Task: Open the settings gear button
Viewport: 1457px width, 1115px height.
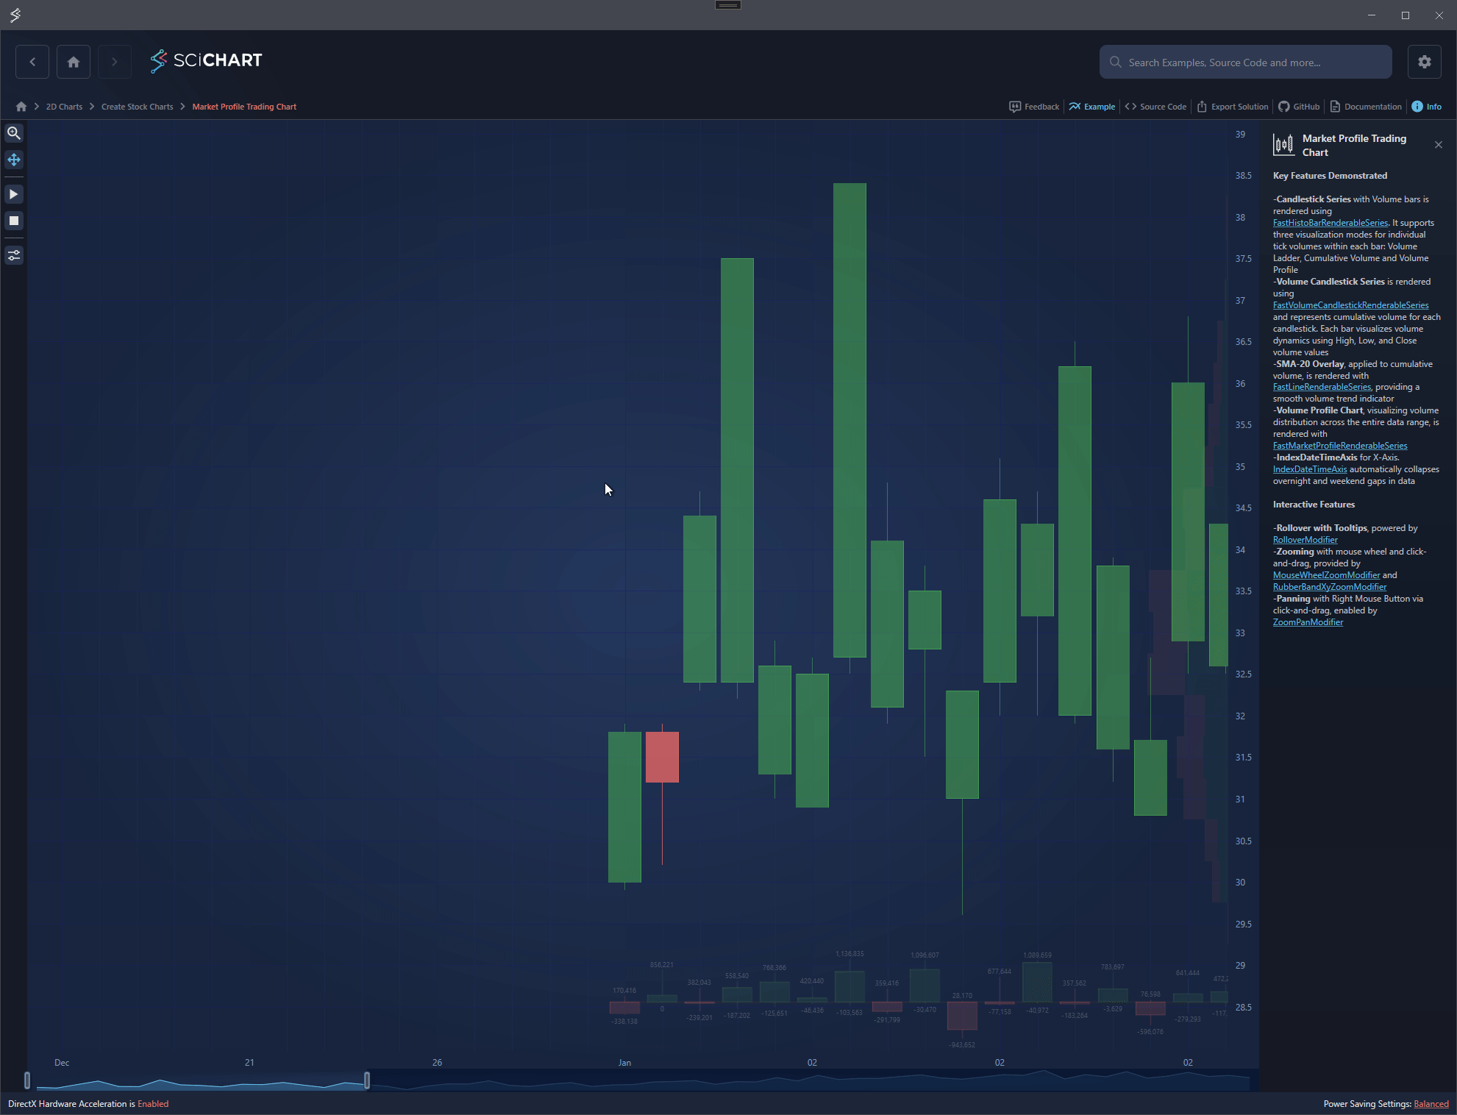Action: [x=1424, y=62]
